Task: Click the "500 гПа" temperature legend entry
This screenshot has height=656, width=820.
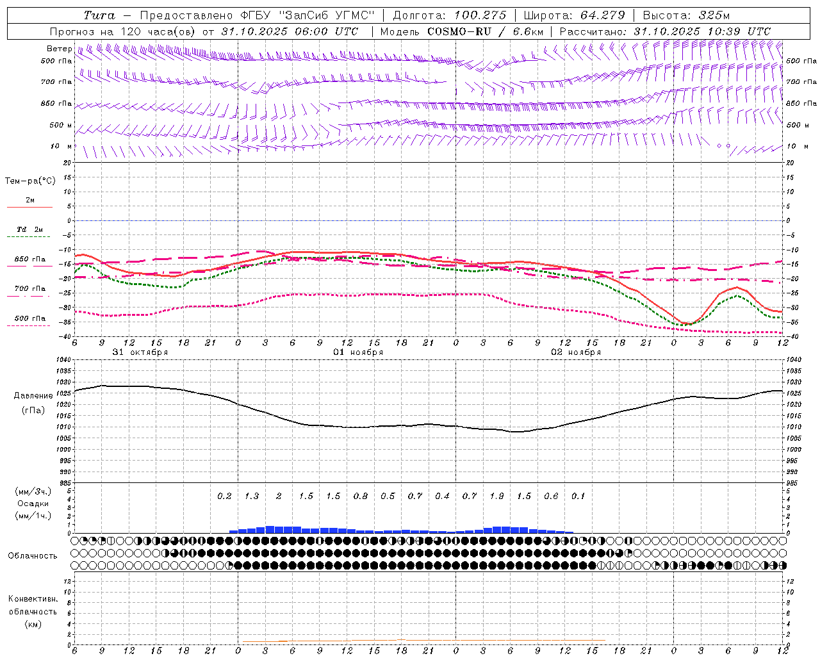Action: [x=30, y=318]
